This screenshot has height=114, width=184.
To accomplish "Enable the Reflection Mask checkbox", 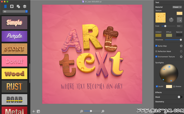I will tap(156, 51).
